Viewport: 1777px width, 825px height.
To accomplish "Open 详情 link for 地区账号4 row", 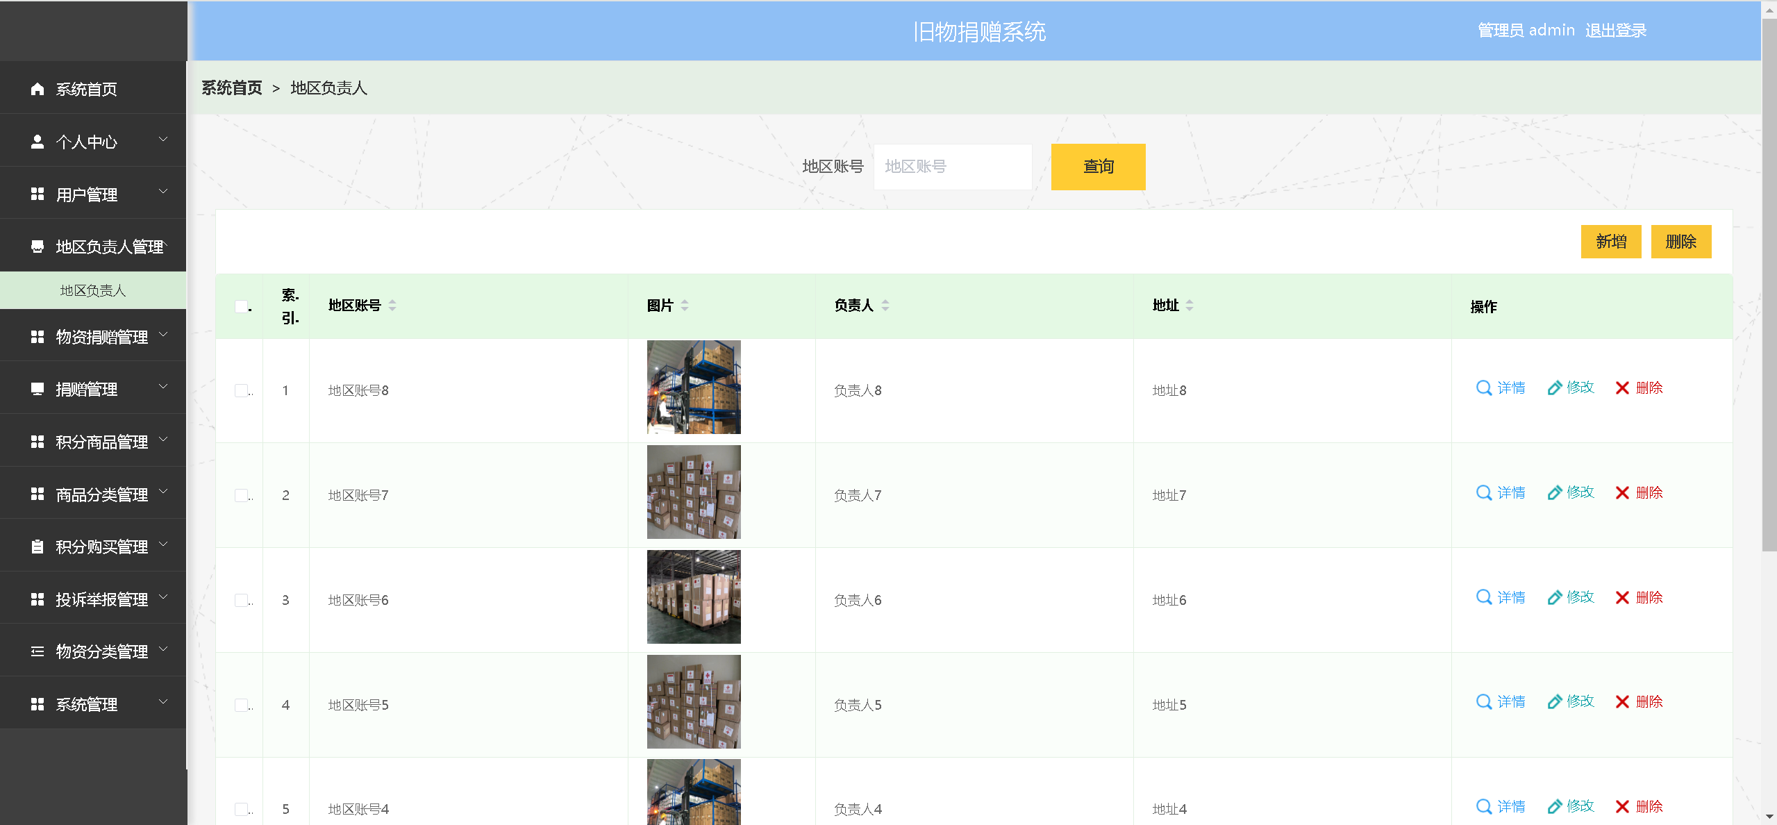I will [x=1500, y=806].
